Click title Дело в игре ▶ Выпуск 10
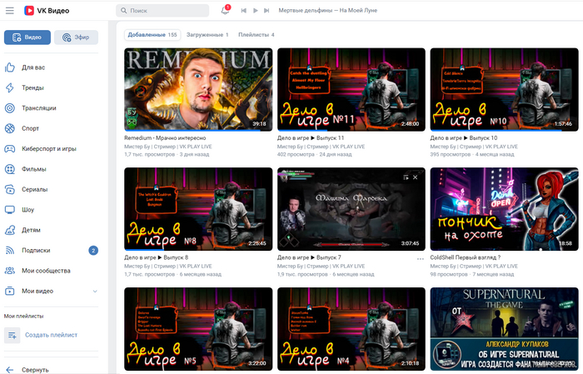This screenshot has width=583, height=374. coord(464,138)
